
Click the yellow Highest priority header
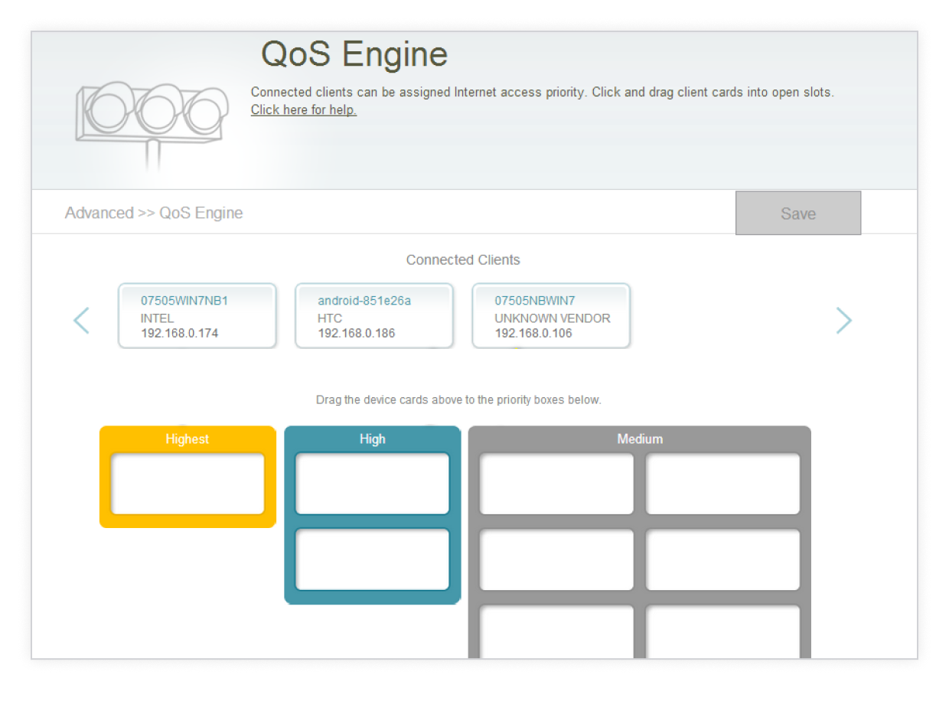point(188,439)
